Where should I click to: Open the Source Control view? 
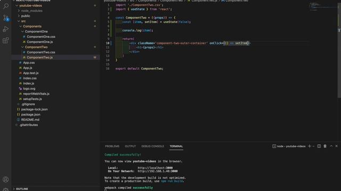tap(6, 18)
